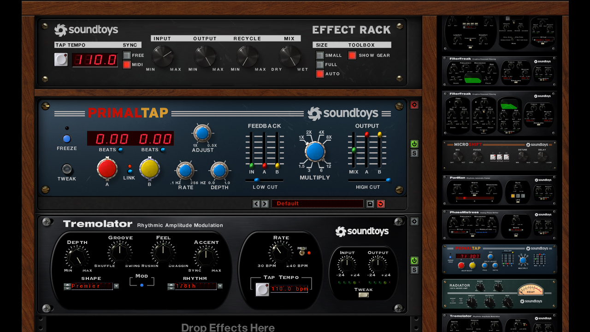Click the PrimalTap Tweak button
590x332 pixels.
pyautogui.click(x=67, y=169)
